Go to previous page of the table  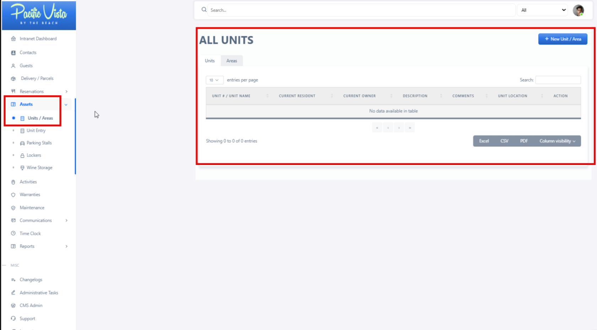click(388, 128)
